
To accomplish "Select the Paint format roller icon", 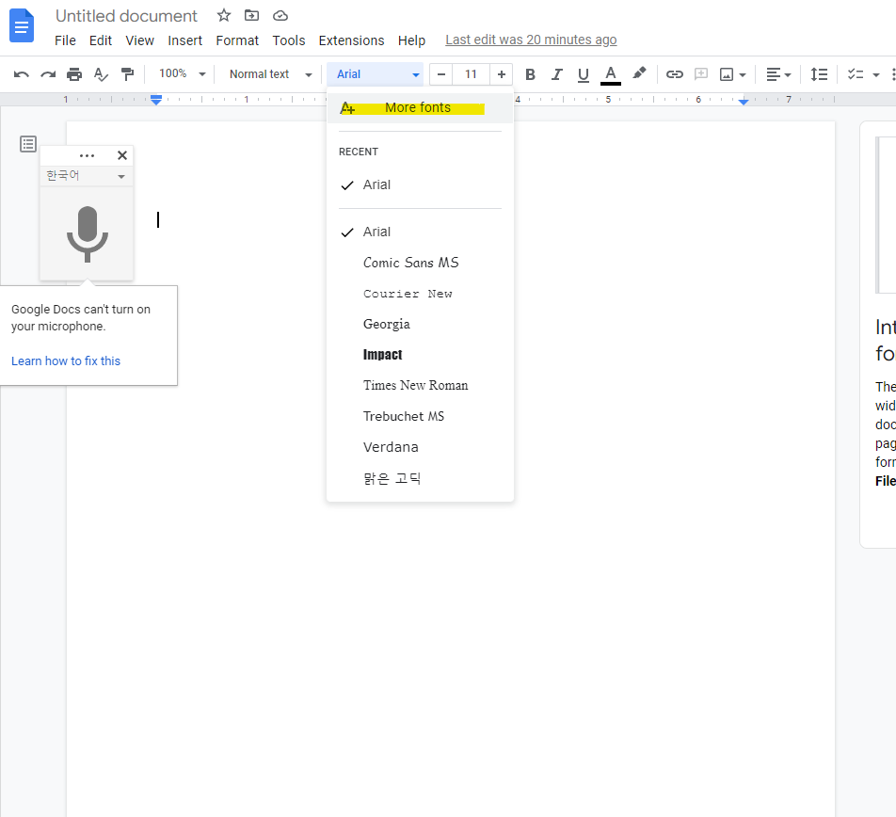I will pos(127,74).
